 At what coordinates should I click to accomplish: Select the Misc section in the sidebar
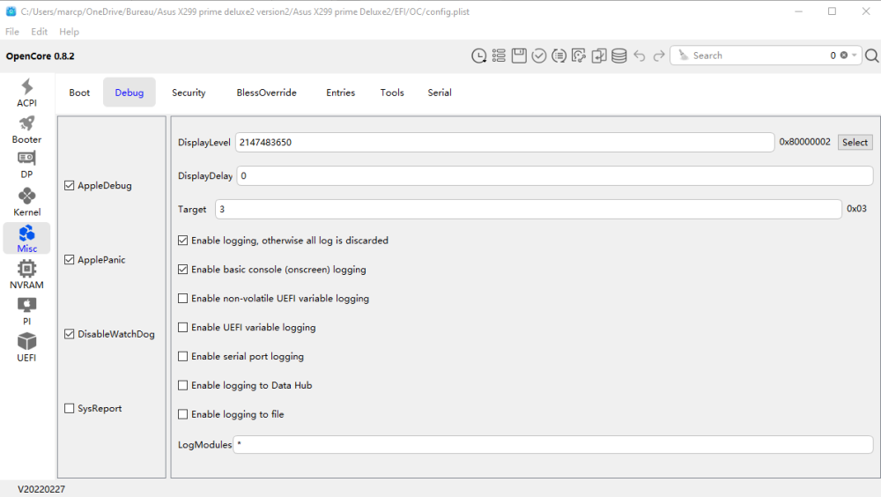(x=26, y=239)
